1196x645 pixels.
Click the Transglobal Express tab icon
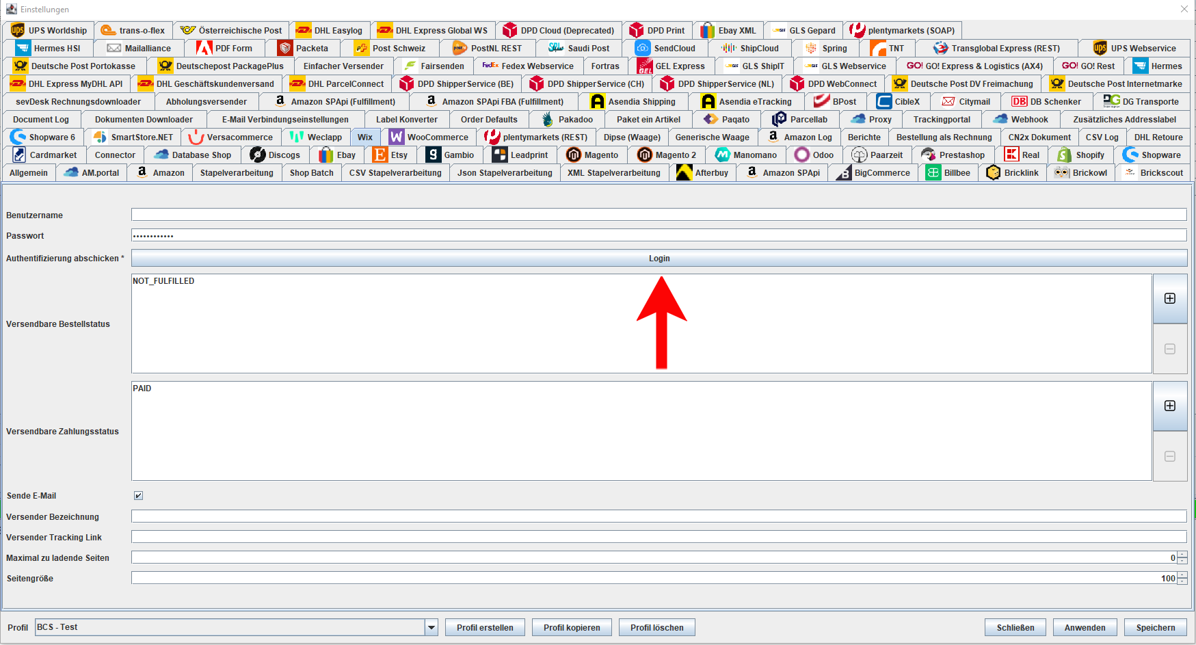(x=941, y=48)
